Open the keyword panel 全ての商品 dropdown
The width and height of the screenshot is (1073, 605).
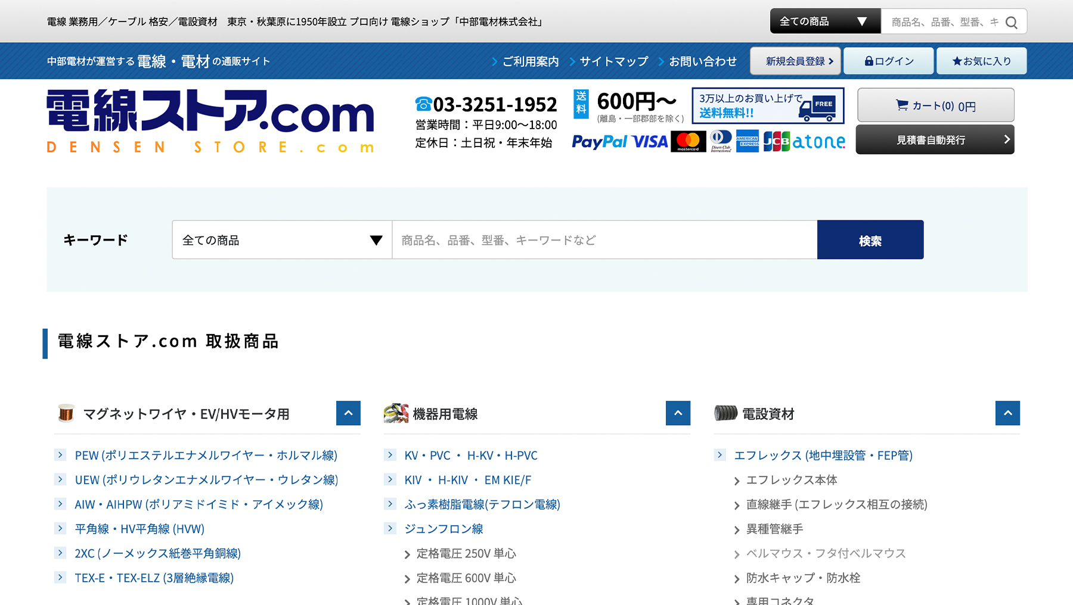point(282,240)
